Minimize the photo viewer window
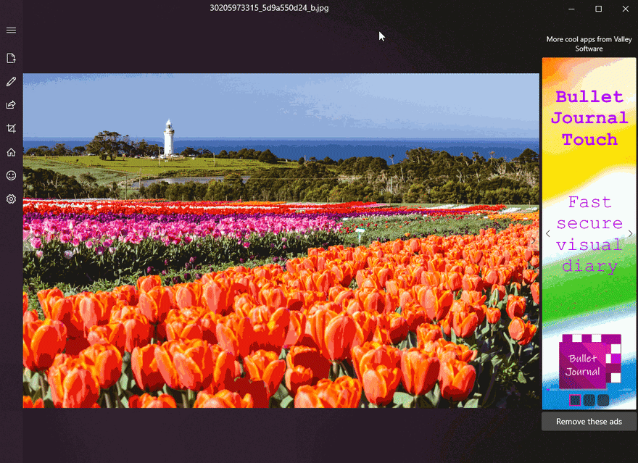 pos(571,9)
